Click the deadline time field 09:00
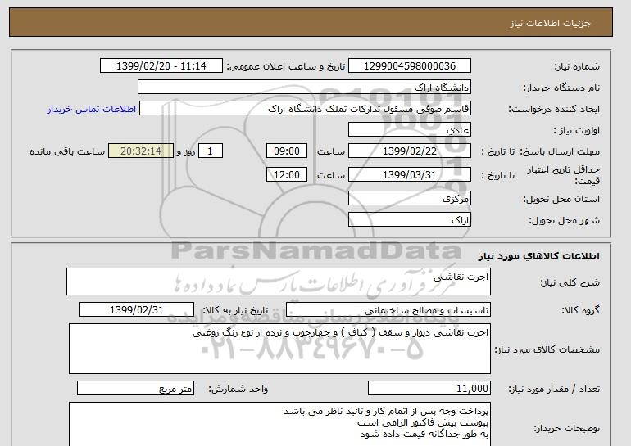 coord(287,151)
